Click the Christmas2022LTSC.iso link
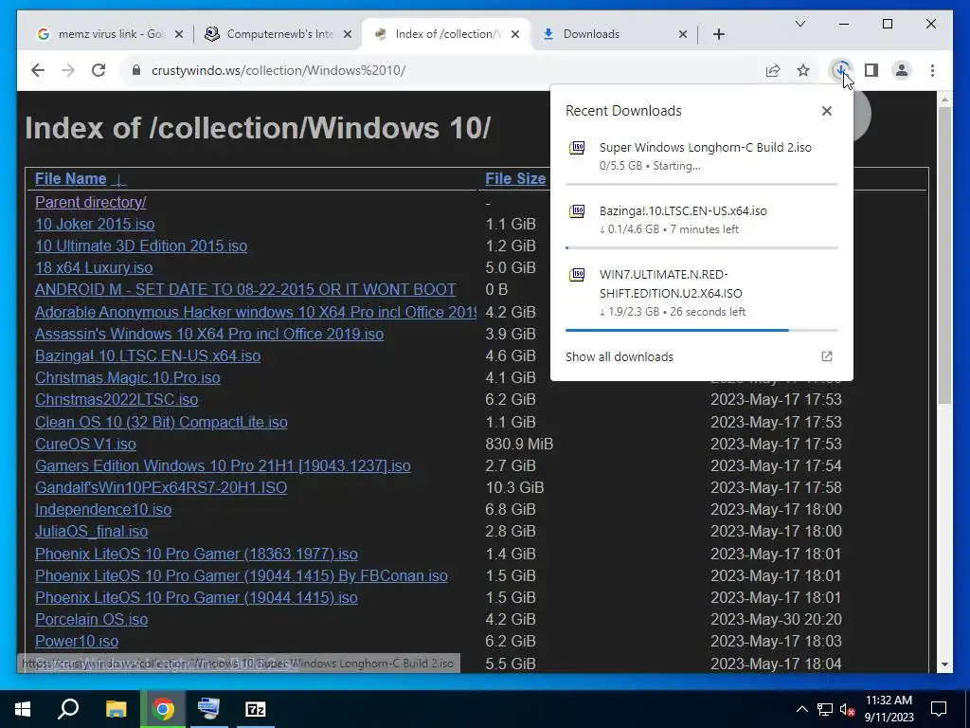 coord(117,399)
